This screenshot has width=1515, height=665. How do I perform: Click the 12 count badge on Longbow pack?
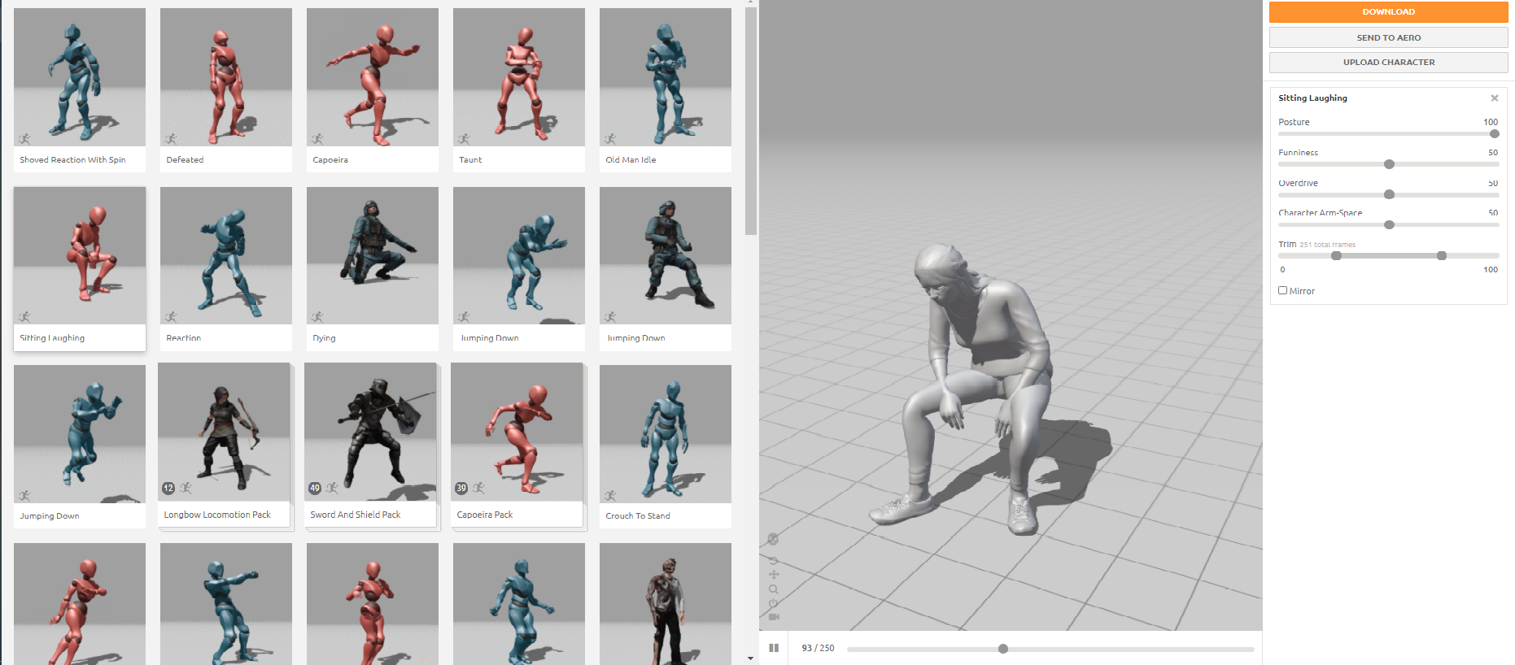pyautogui.click(x=168, y=488)
